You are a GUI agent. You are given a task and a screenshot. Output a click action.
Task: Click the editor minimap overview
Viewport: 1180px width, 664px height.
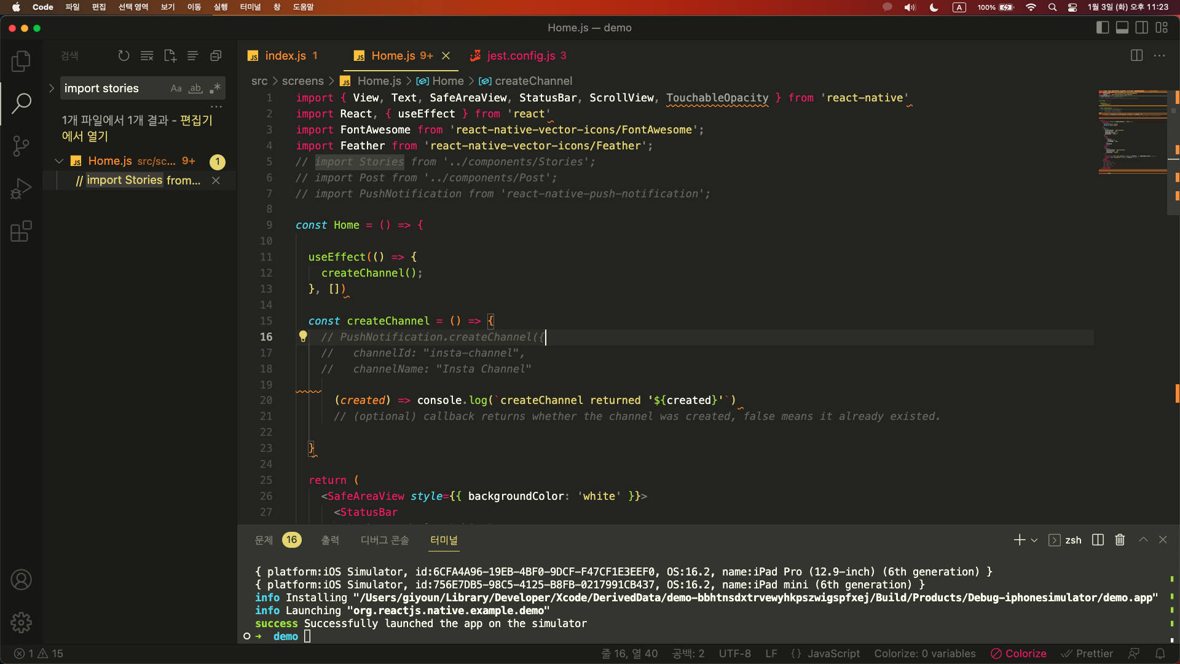point(1132,132)
